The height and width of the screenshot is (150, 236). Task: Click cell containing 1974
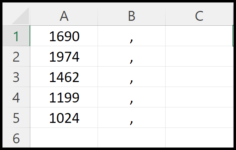point(64,56)
